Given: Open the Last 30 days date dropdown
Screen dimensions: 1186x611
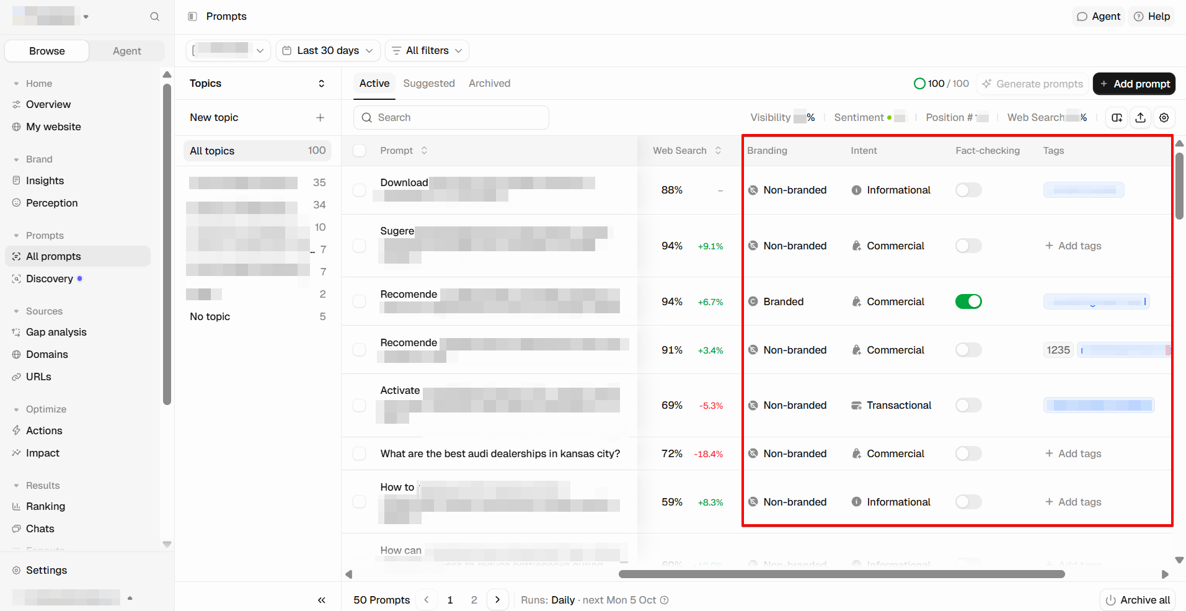Looking at the screenshot, I should (328, 50).
